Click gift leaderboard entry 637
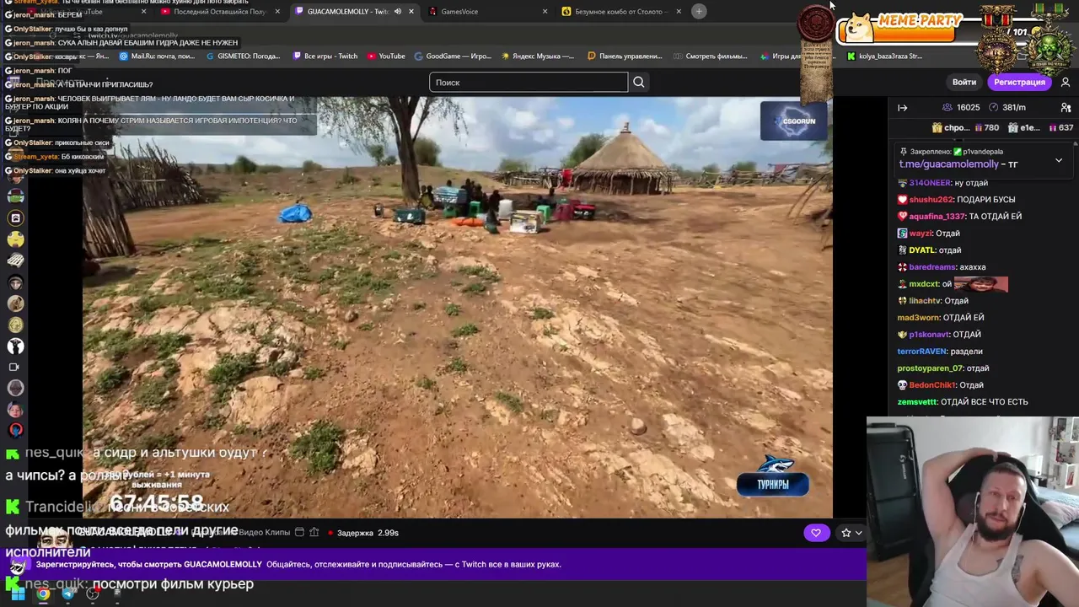 [x=1061, y=128]
